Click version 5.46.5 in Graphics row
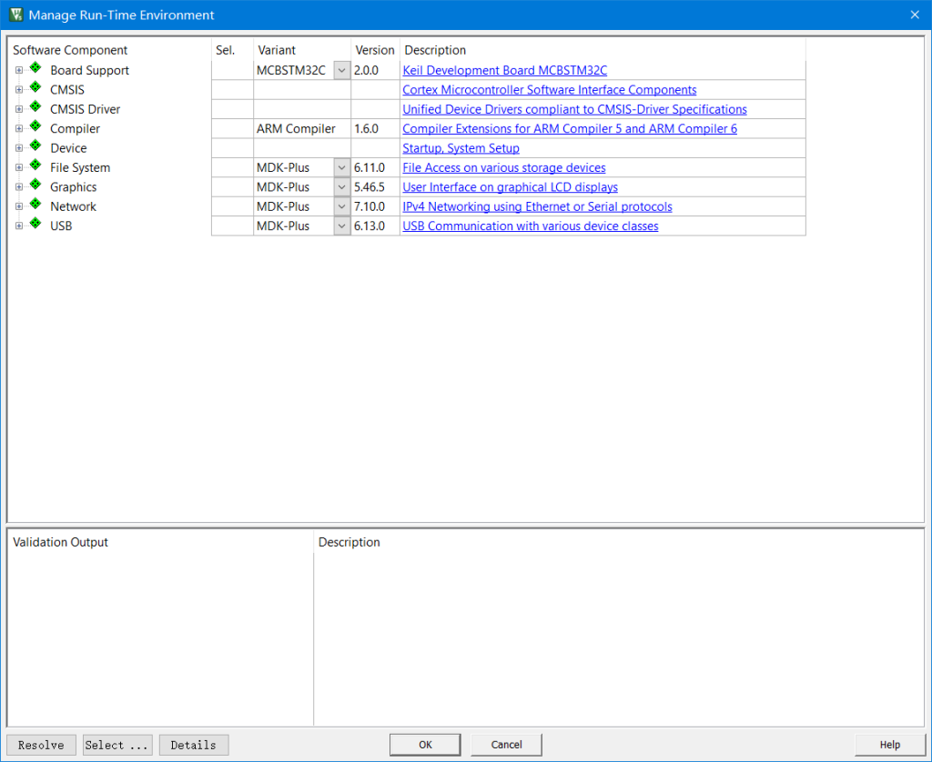Screen dimensions: 932x762 [x=370, y=187]
